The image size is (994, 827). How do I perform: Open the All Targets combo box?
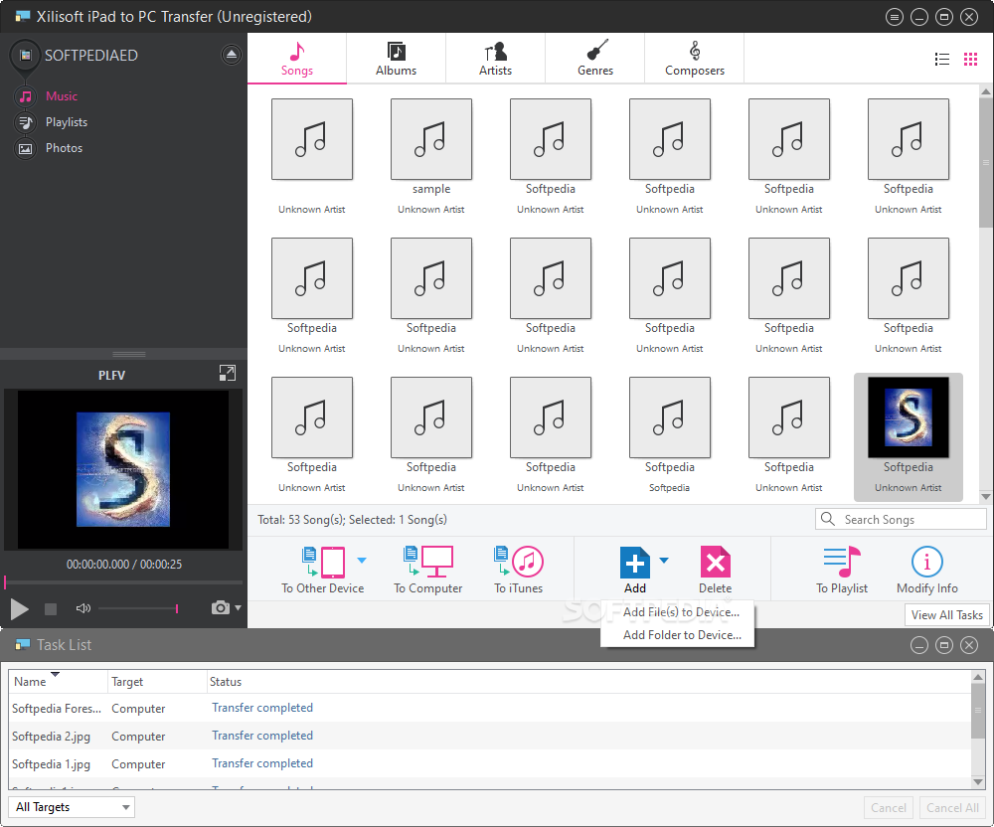pyautogui.click(x=72, y=807)
